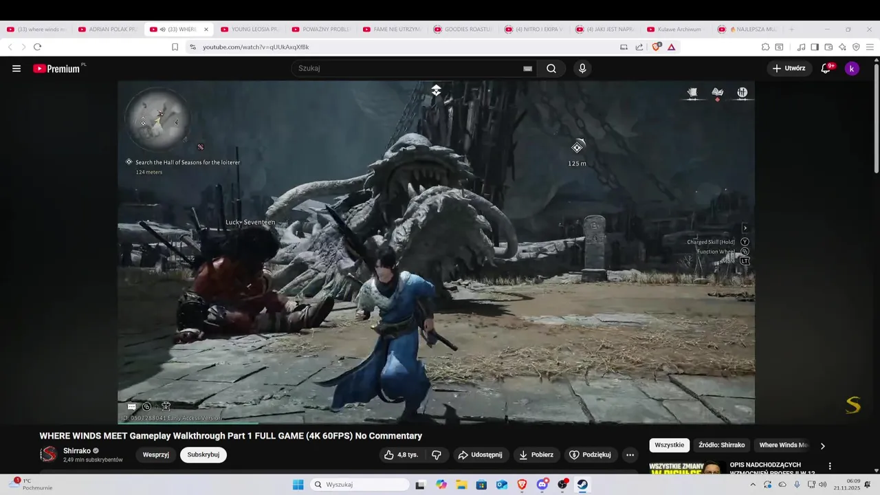Reload the page with browser refresh icon
The width and height of the screenshot is (880, 495).
[x=37, y=47]
